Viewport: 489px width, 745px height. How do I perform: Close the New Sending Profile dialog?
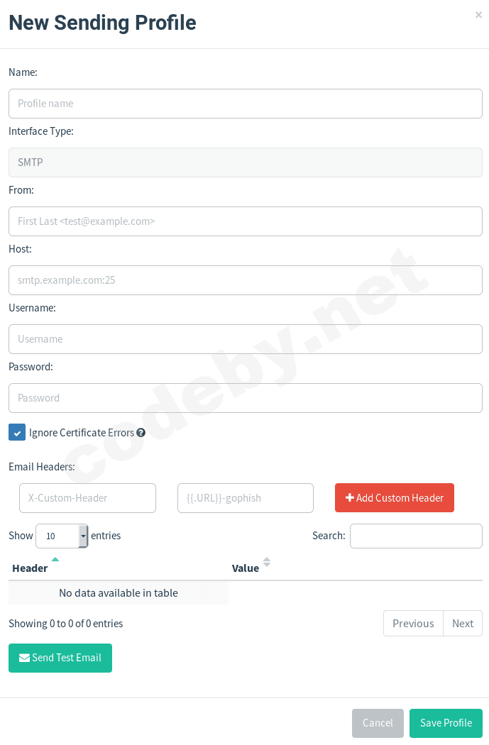coord(478,15)
